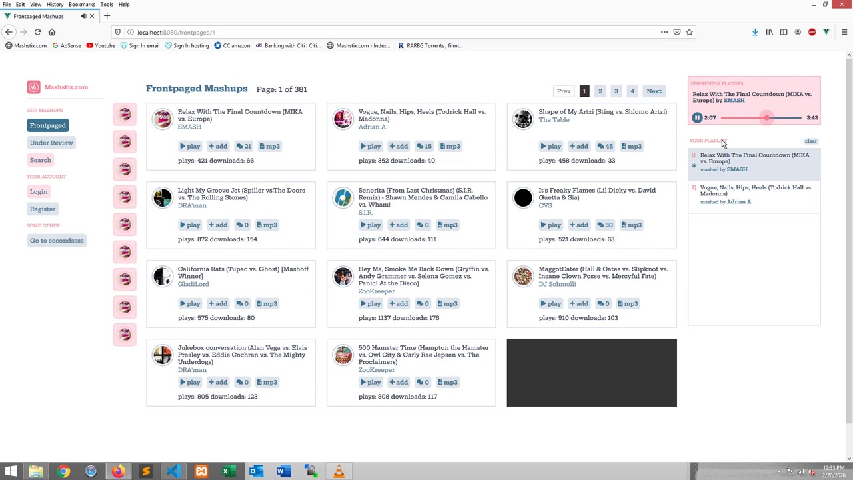The image size is (853, 480).
Task: Open the Bookmarks menu
Action: click(x=82, y=4)
